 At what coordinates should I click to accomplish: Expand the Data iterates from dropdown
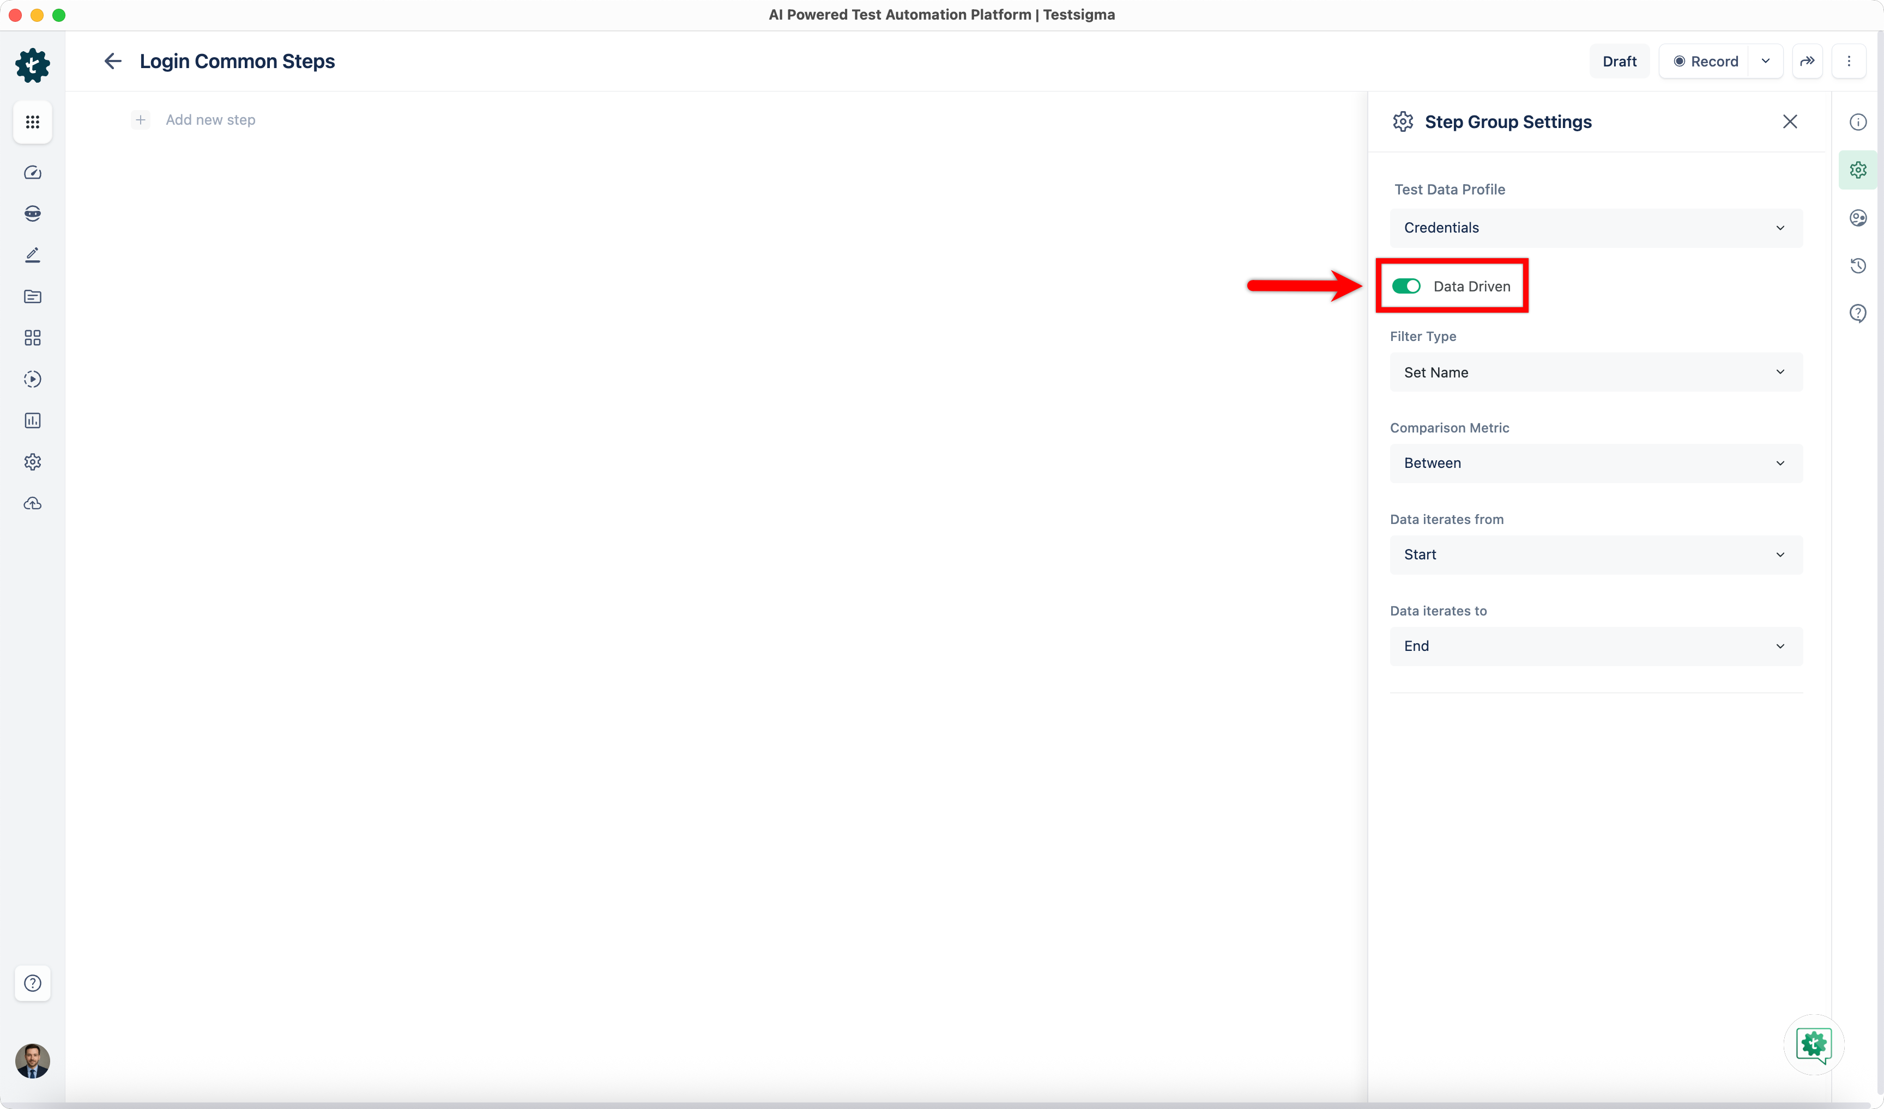1595,554
